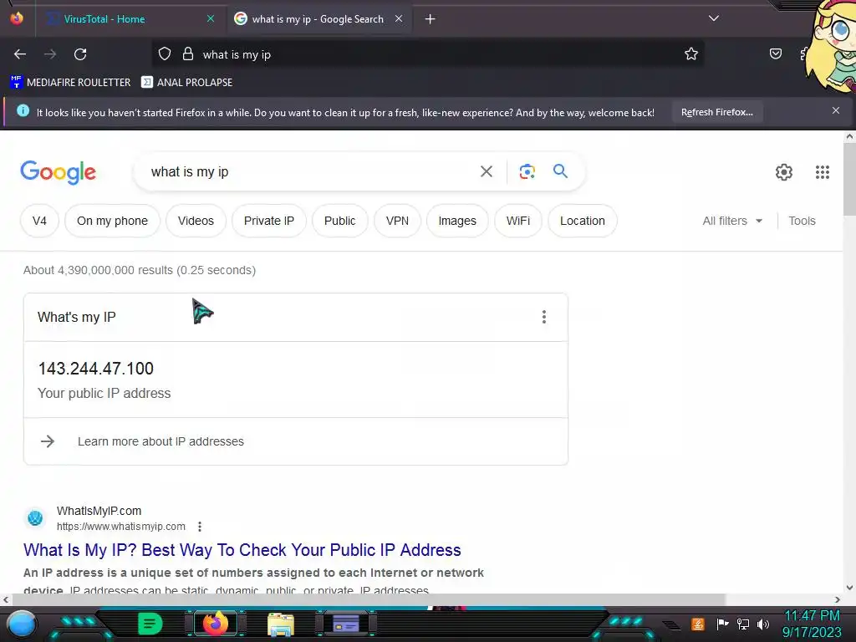
Task: Select the WiFi filter chip
Action: [x=518, y=221]
